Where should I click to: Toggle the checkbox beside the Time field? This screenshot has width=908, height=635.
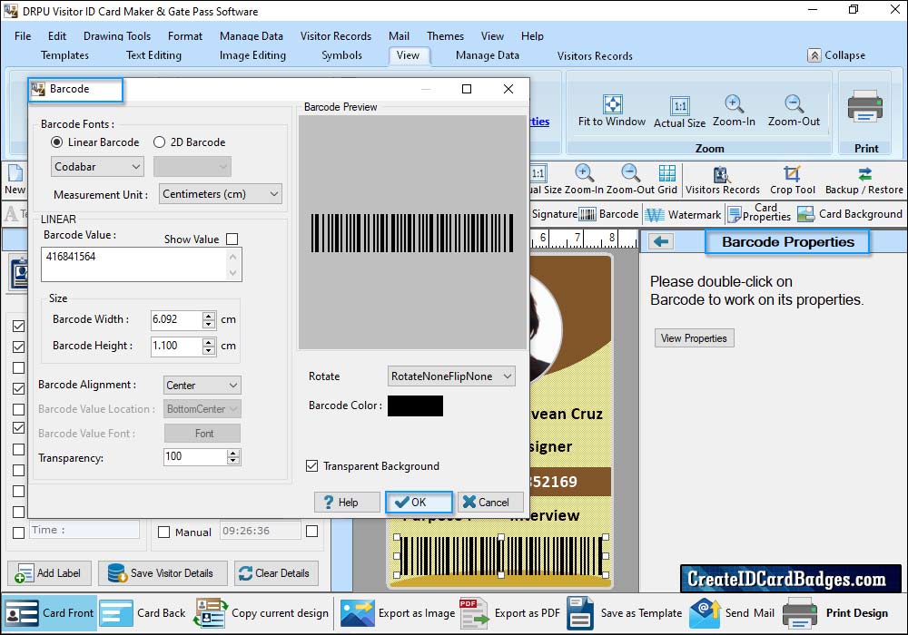18,532
